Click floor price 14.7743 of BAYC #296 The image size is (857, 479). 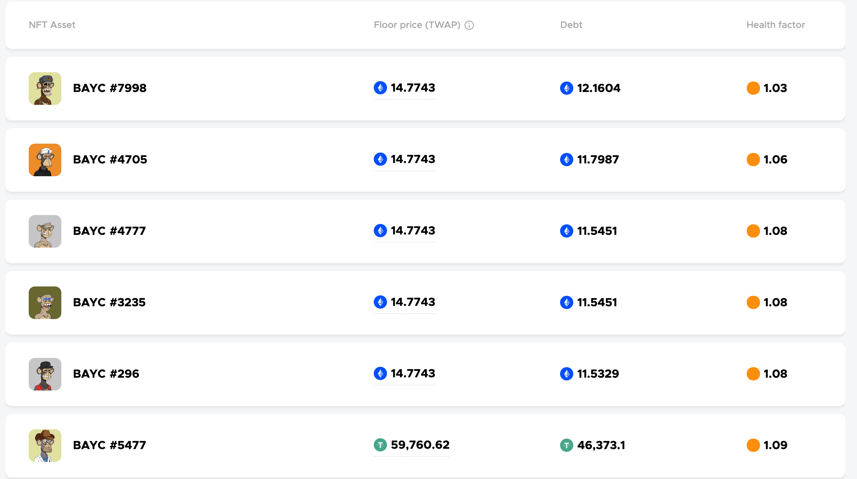pos(413,373)
